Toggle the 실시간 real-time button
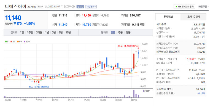 point(80,7)
